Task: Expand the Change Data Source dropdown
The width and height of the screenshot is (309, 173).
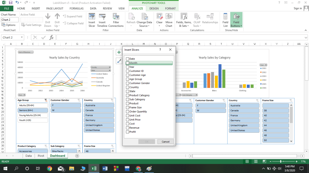Action: point(144,26)
